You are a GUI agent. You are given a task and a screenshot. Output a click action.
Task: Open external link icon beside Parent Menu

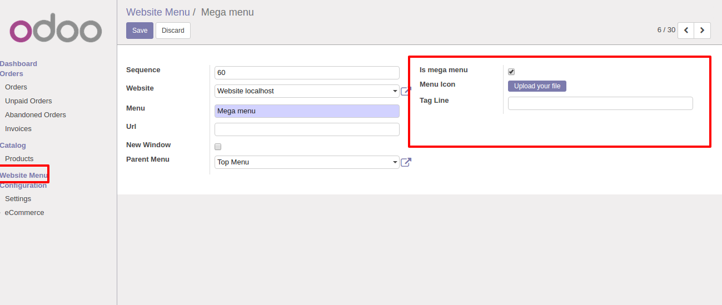coord(406,162)
